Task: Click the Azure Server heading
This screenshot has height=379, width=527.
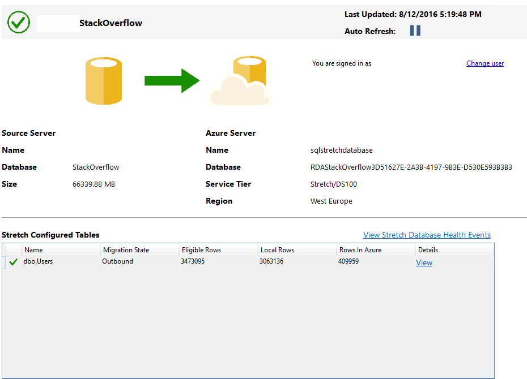Action: tap(231, 133)
